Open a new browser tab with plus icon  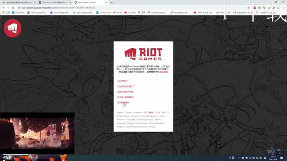[112, 2]
